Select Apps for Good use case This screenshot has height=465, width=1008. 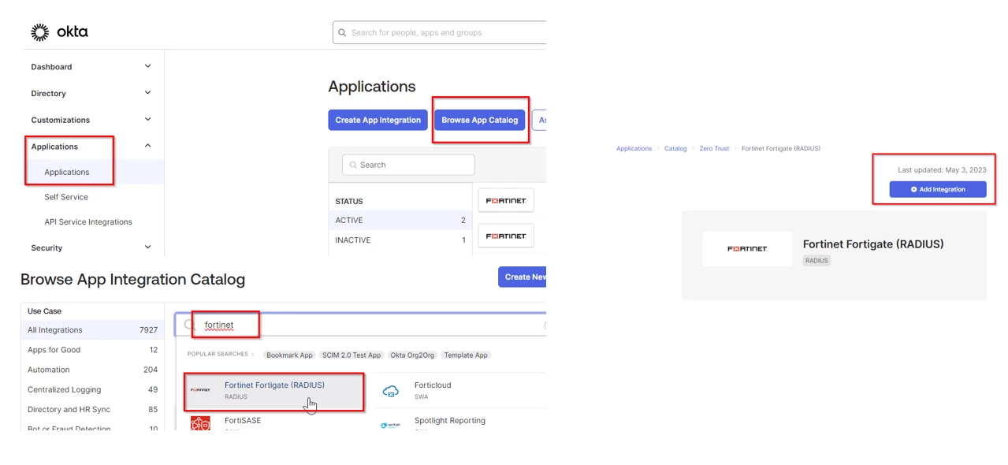[x=92, y=349]
